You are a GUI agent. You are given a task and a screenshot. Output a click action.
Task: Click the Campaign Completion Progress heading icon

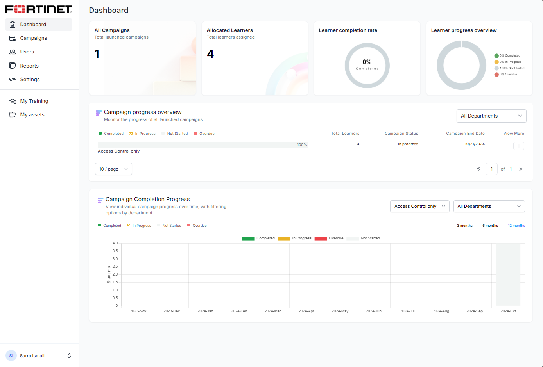[x=100, y=200]
